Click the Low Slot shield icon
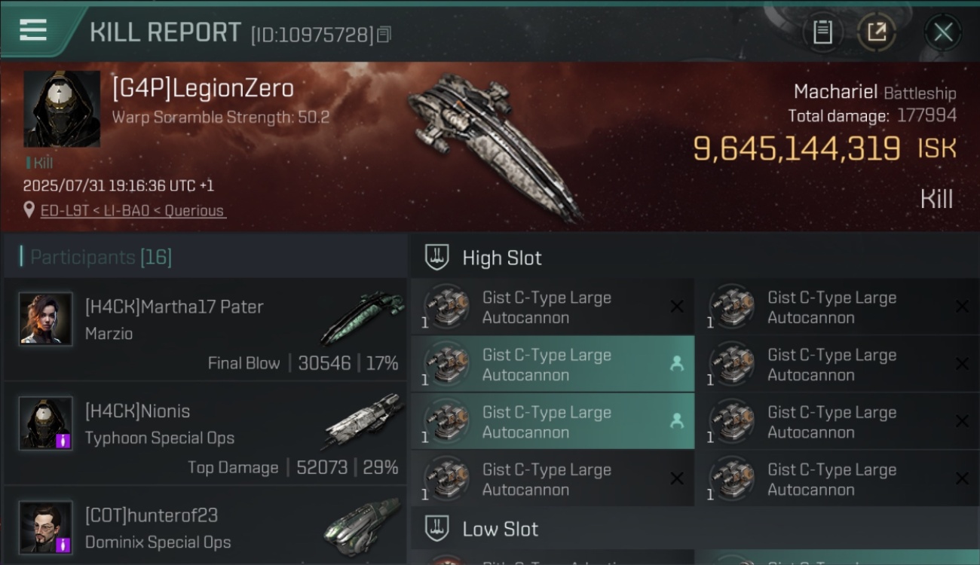This screenshot has width=980, height=565. (x=437, y=529)
